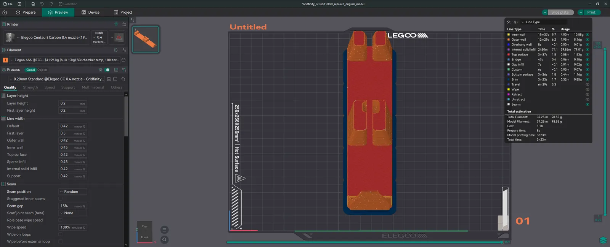Click the Print button
This screenshot has width=610, height=247.
tap(592, 12)
